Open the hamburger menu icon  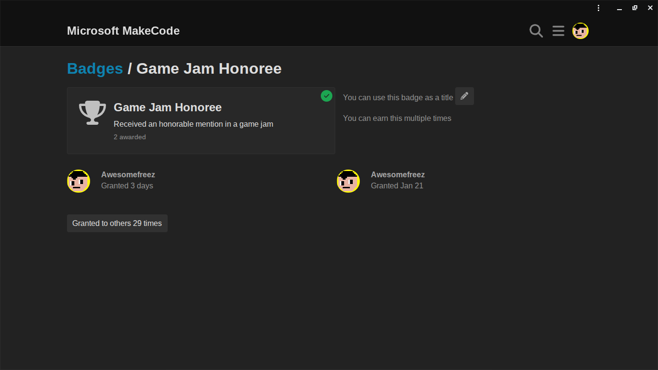(x=558, y=31)
